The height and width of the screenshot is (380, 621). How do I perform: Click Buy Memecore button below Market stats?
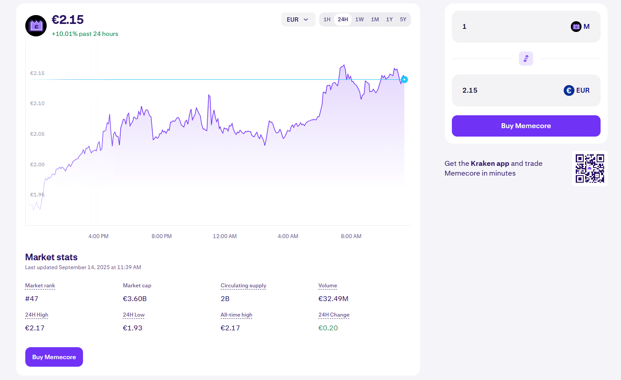click(x=54, y=357)
